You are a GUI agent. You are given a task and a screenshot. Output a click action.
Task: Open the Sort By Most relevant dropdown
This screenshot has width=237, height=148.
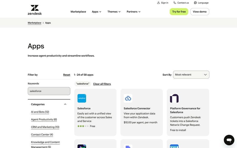pyautogui.click(x=191, y=75)
